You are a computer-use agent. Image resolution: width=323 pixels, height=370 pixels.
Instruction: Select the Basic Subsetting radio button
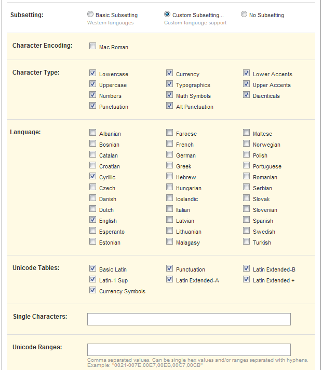(91, 15)
